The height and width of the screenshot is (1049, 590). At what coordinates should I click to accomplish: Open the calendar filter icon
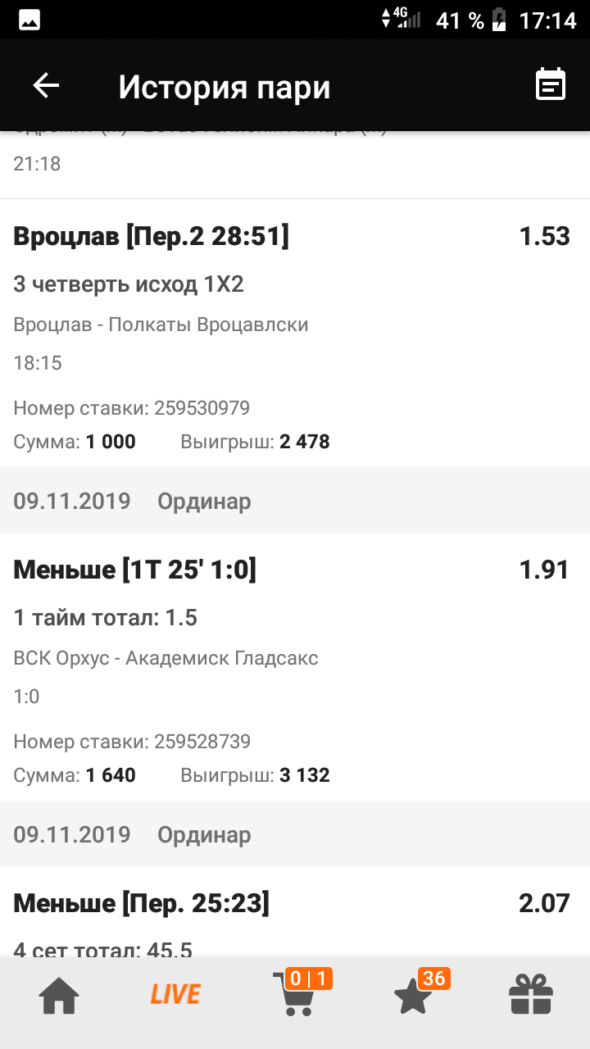pyautogui.click(x=551, y=85)
